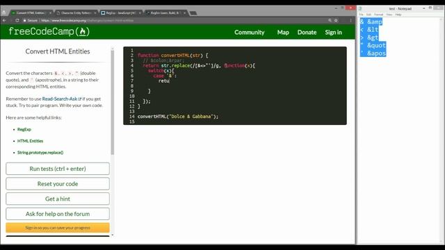
Task: Click '&apos' line in Notepad
Action: pos(373,53)
